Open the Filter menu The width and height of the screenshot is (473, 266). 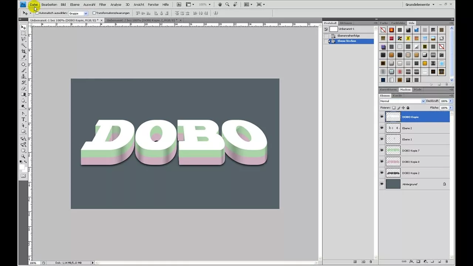pyautogui.click(x=102, y=4)
